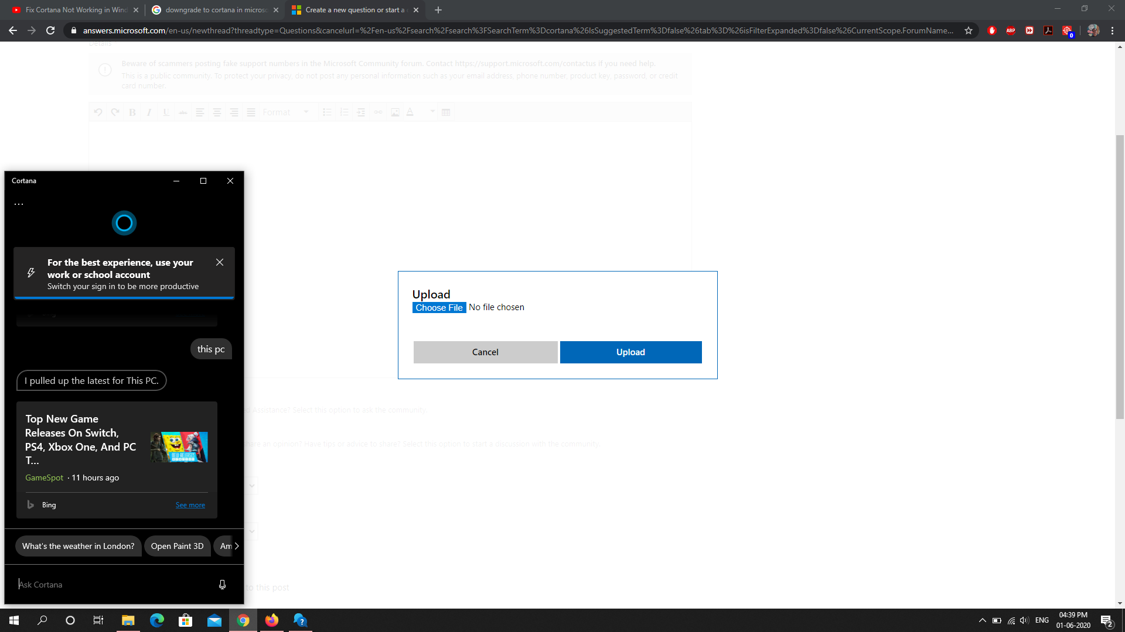The height and width of the screenshot is (632, 1125).
Task: Click the blue Upload button
Action: (x=630, y=352)
